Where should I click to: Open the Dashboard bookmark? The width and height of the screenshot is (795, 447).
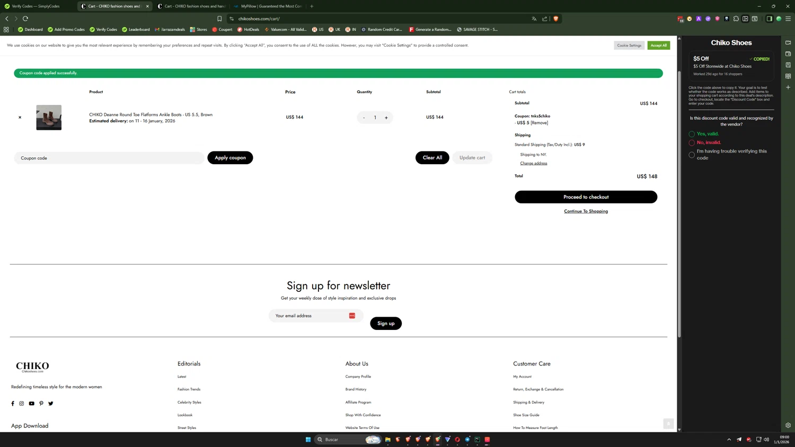tap(30, 30)
